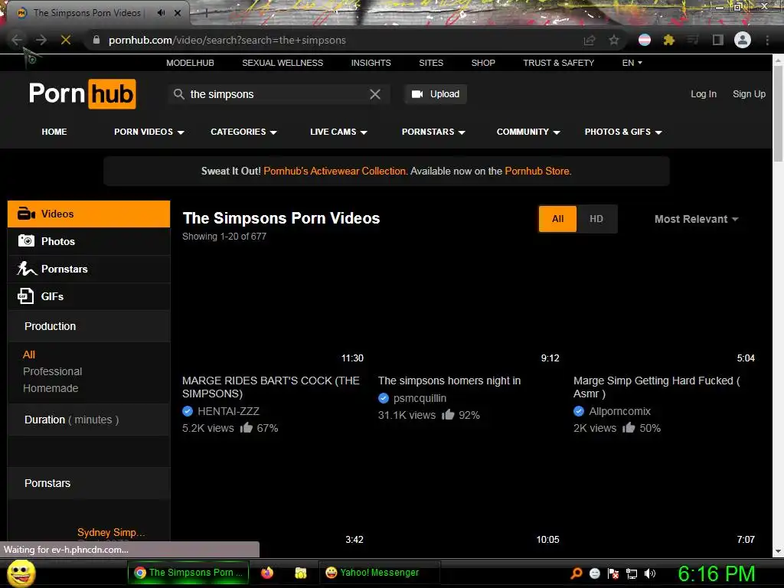The width and height of the screenshot is (784, 588).
Task: Open a new tab with the plus button
Action: (x=206, y=14)
